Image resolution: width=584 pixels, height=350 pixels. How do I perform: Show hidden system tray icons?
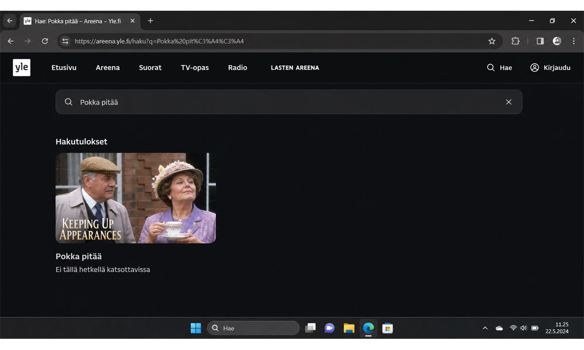[x=485, y=328]
